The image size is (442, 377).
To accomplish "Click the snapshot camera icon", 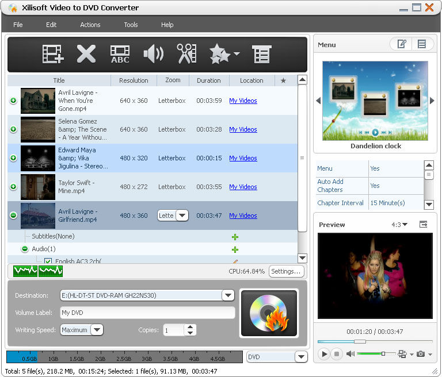I will (421, 353).
